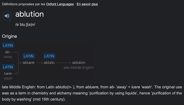Click the LATIN tag above ab-
The image size is (184, 105).
[x=8, y=45]
